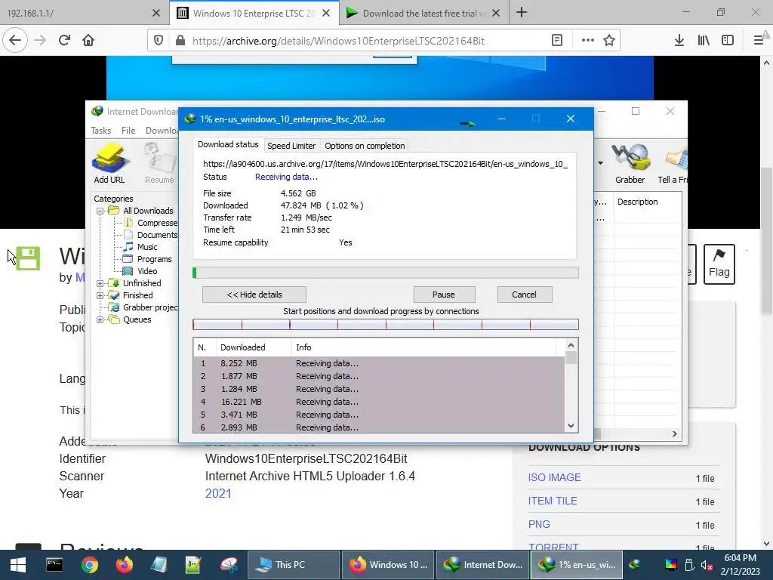Click the Grabber toolbar icon in IDM
Screen dimensions: 773x580
coord(630,164)
